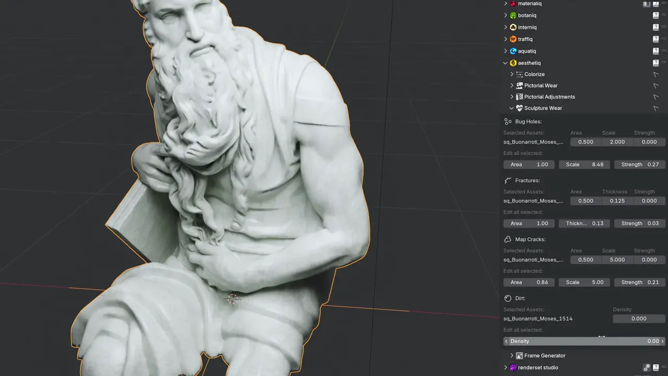This screenshot has width=668, height=376.
Task: Expand the traffiq panel
Action: 506,39
